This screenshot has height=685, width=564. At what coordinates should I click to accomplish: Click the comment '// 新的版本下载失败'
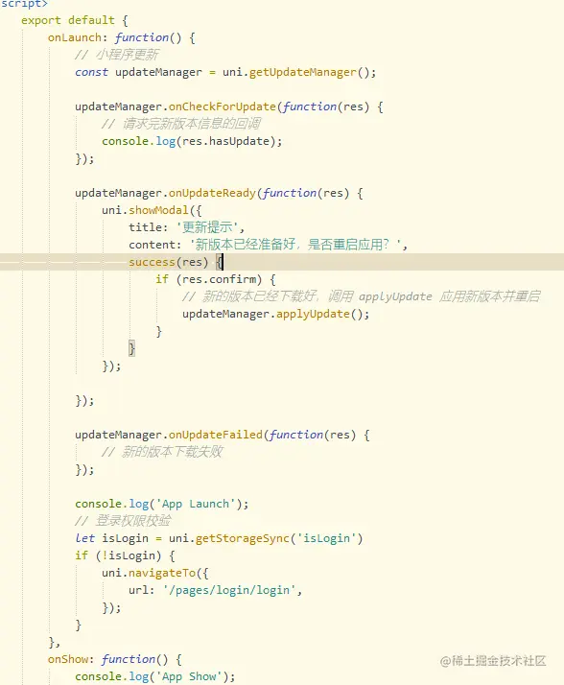[162, 452]
